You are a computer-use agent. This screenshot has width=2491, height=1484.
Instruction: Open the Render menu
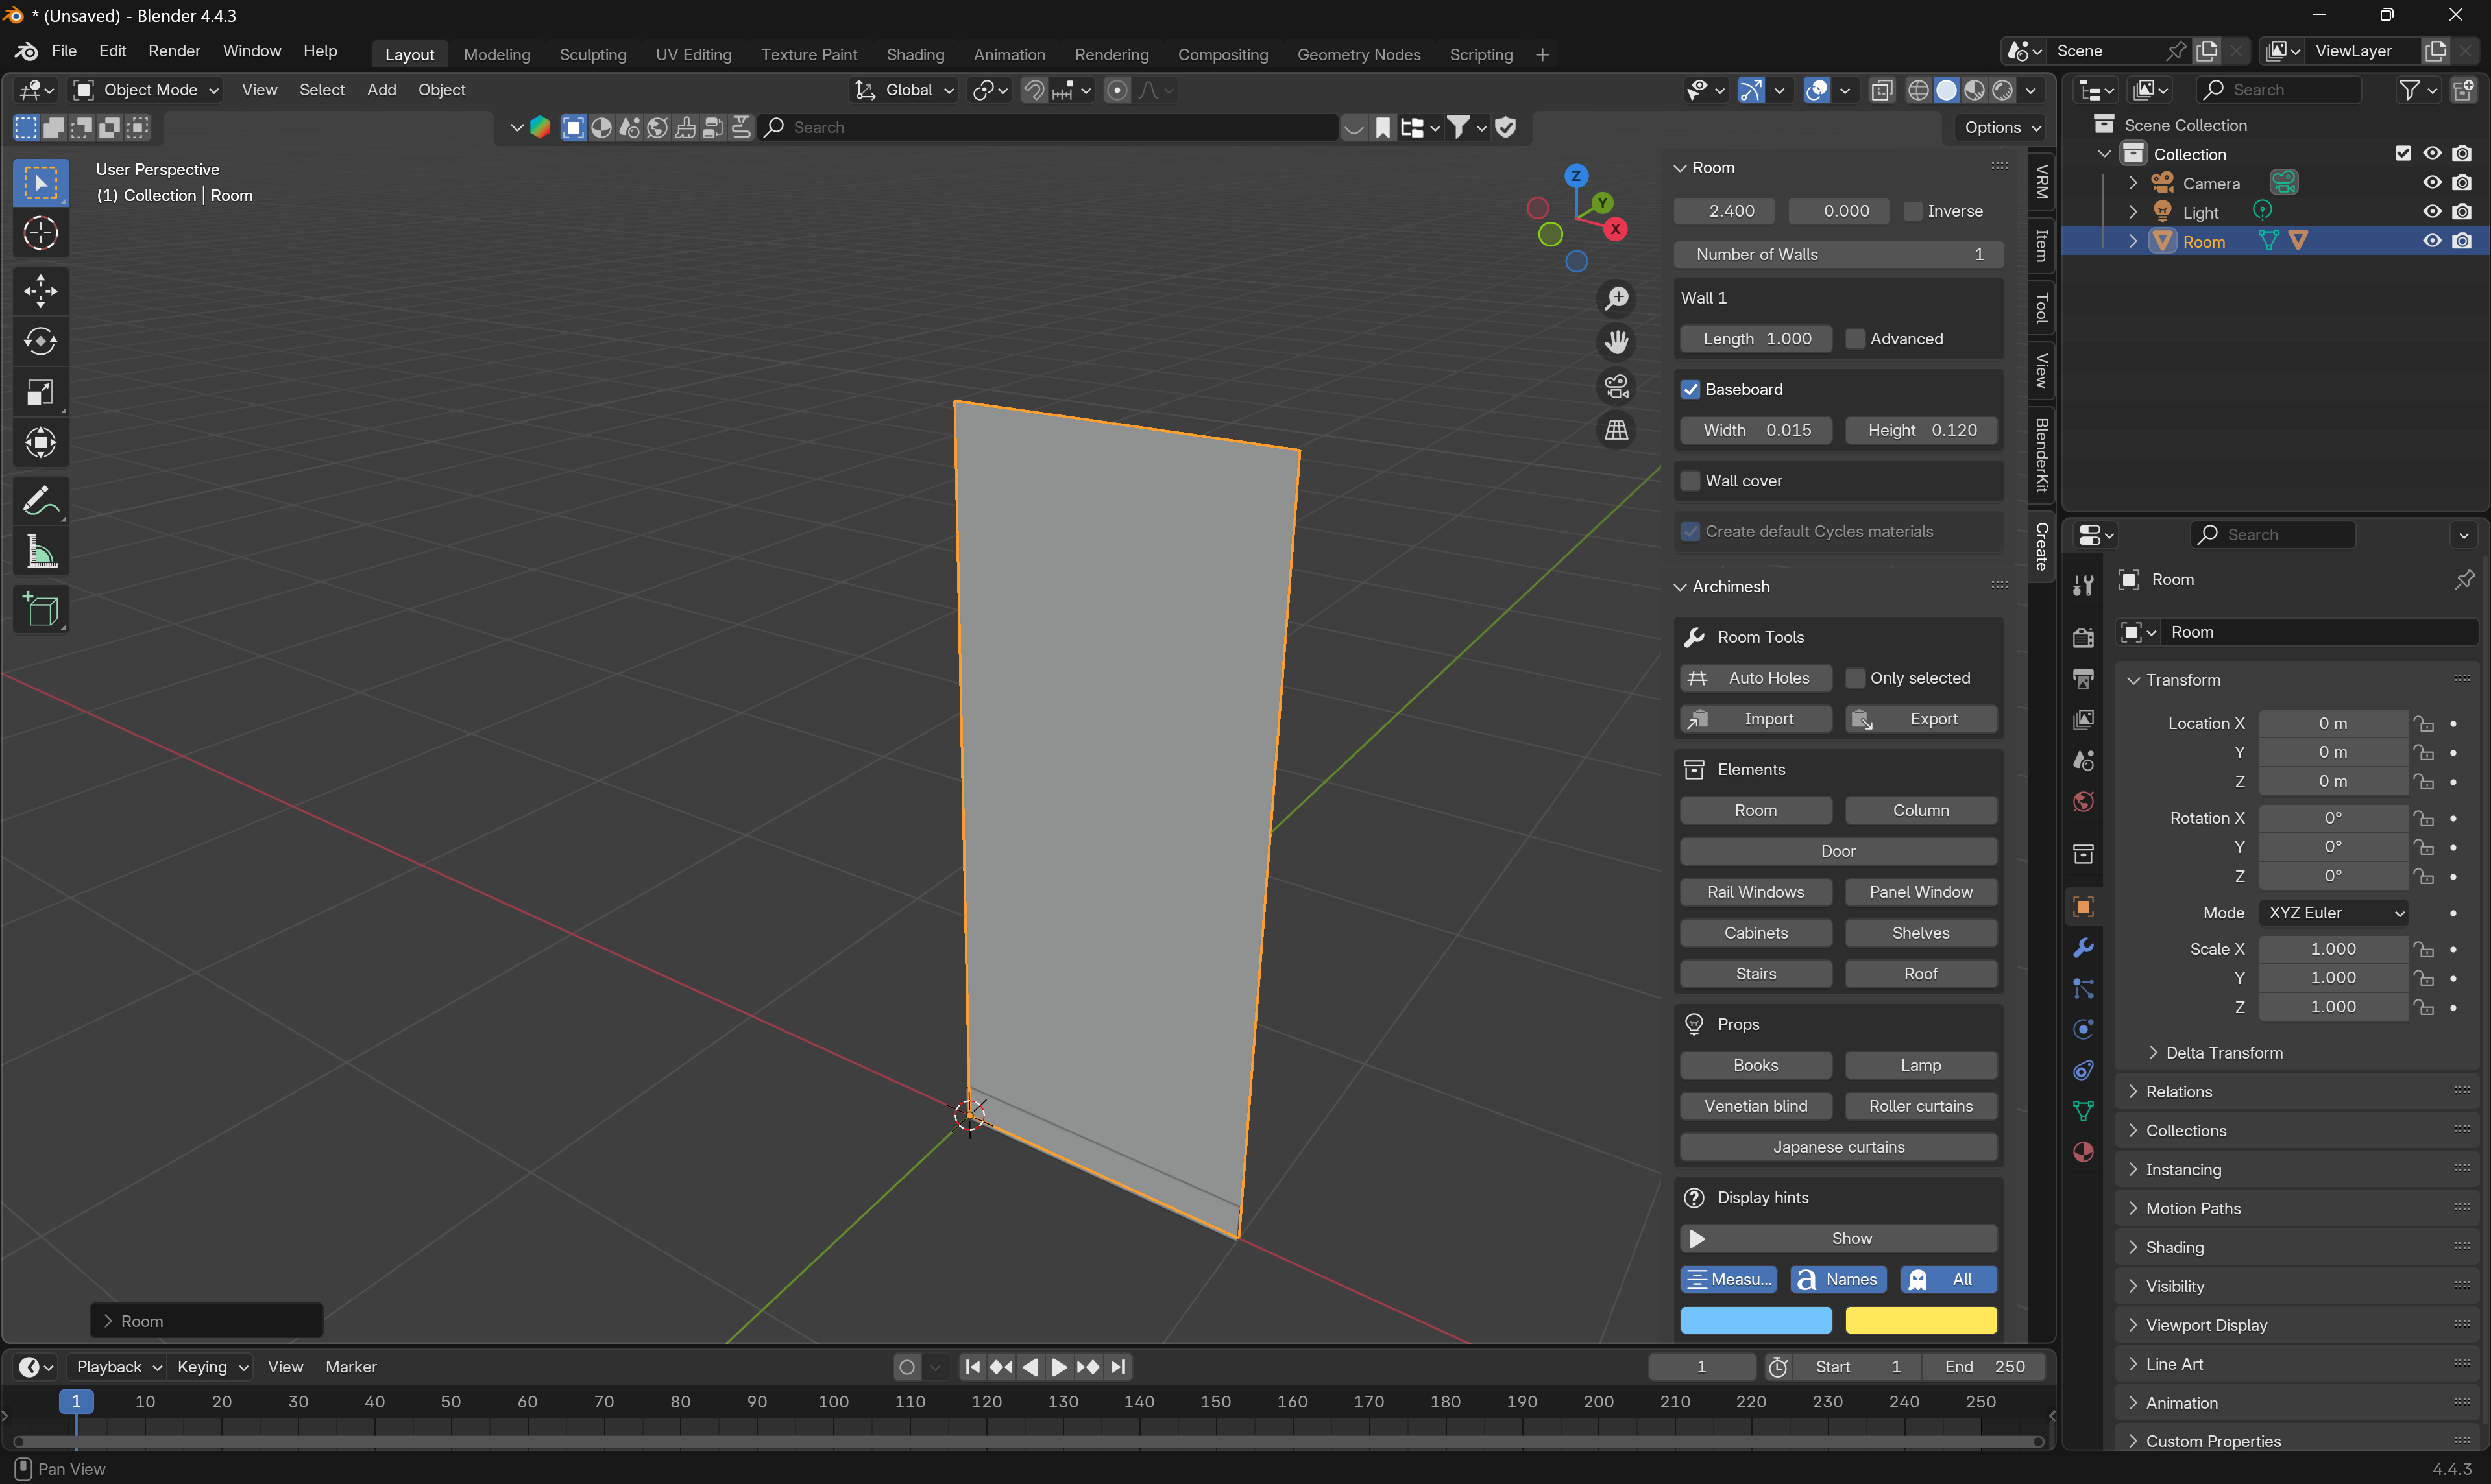pos(174,51)
